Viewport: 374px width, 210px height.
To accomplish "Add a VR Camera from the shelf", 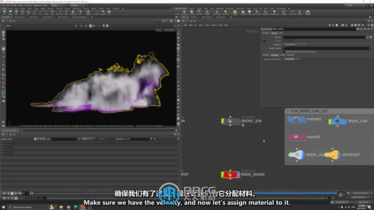I will (292, 13).
